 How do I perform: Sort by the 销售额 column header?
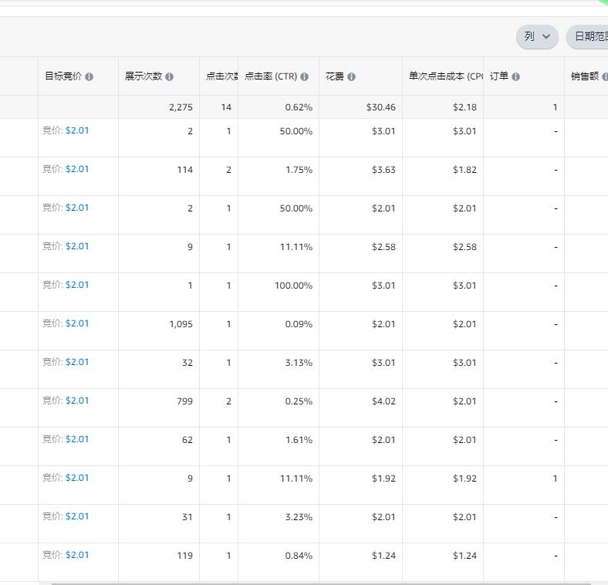click(585, 76)
